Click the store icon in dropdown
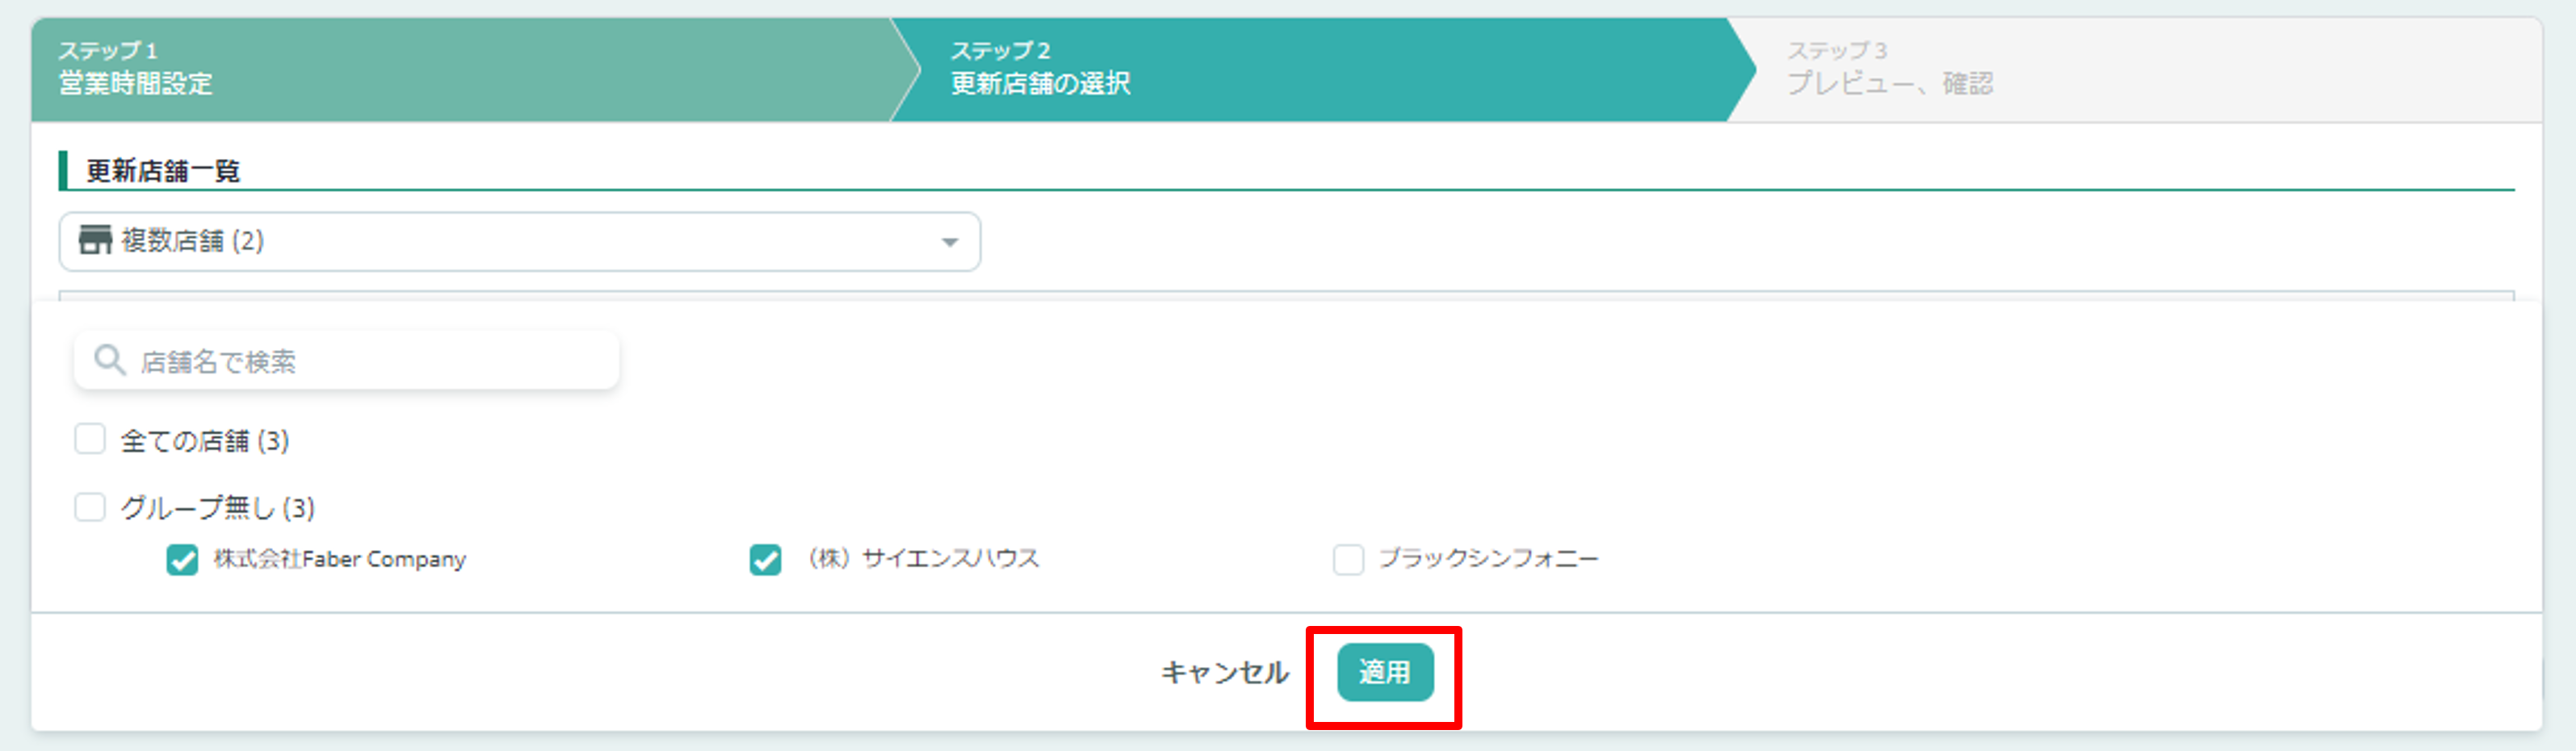 [x=95, y=240]
